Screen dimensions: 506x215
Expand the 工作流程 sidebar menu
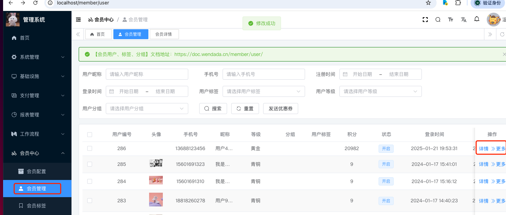pos(37,134)
